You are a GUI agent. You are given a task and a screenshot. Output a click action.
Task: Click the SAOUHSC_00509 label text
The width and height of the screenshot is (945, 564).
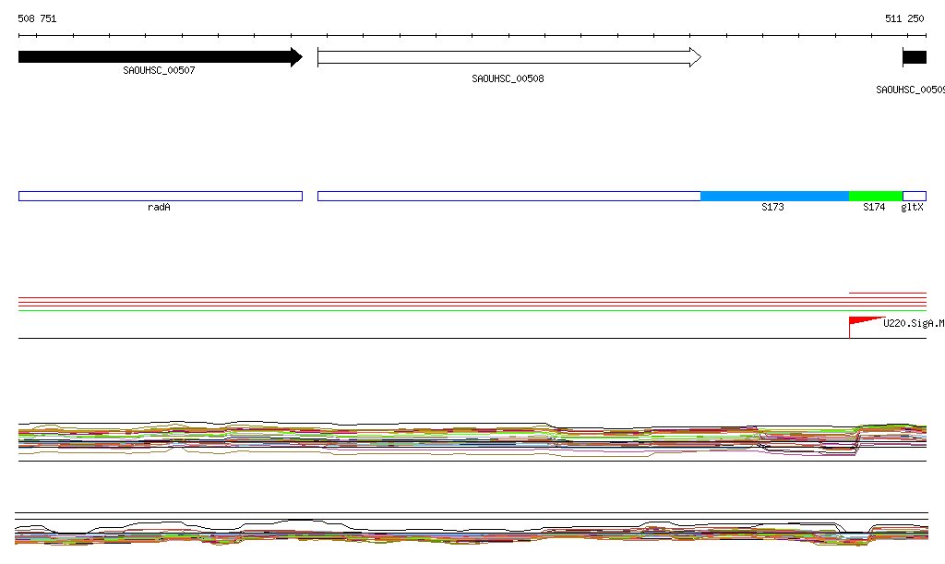(x=910, y=90)
